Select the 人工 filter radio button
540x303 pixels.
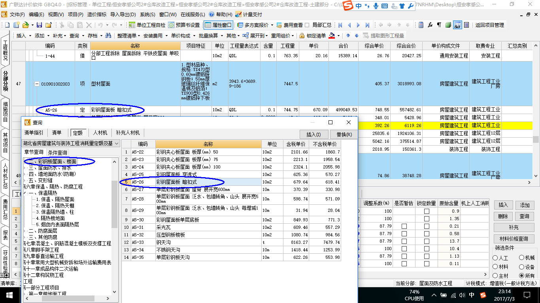click(495, 258)
